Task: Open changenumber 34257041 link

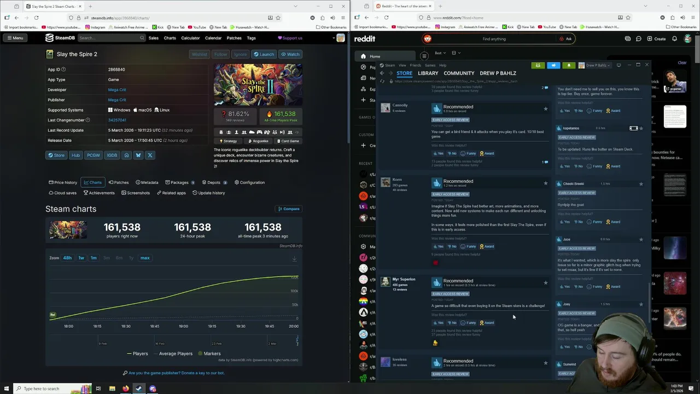Action: coord(117,120)
